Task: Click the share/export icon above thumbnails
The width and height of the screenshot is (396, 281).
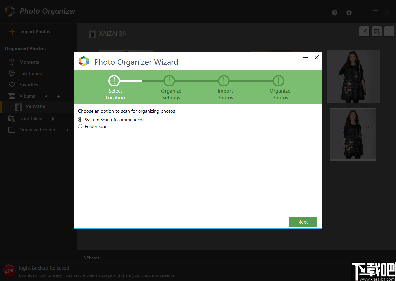Action: coord(364,31)
